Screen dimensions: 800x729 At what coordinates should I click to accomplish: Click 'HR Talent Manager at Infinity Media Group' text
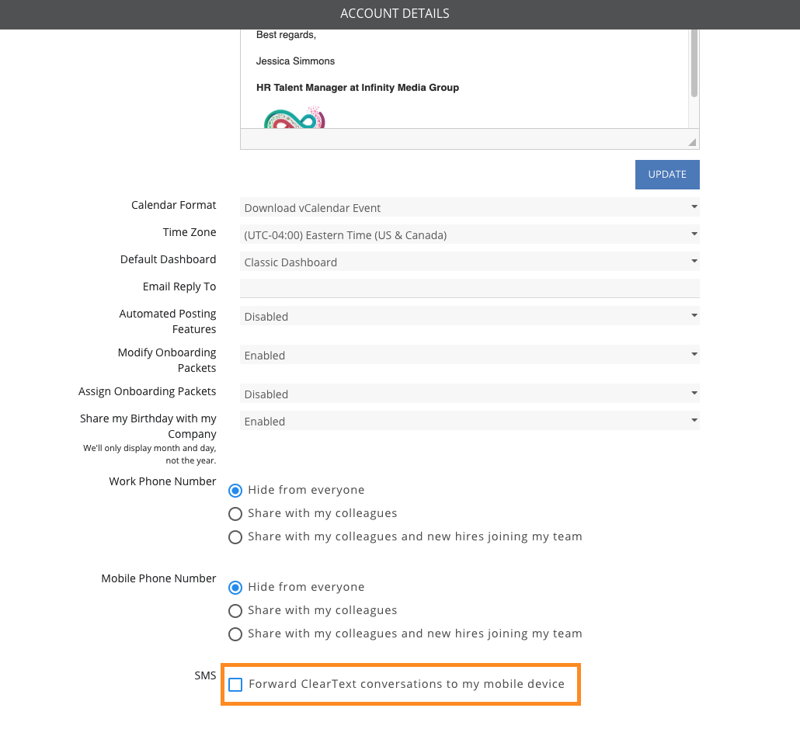pyautogui.click(x=357, y=88)
